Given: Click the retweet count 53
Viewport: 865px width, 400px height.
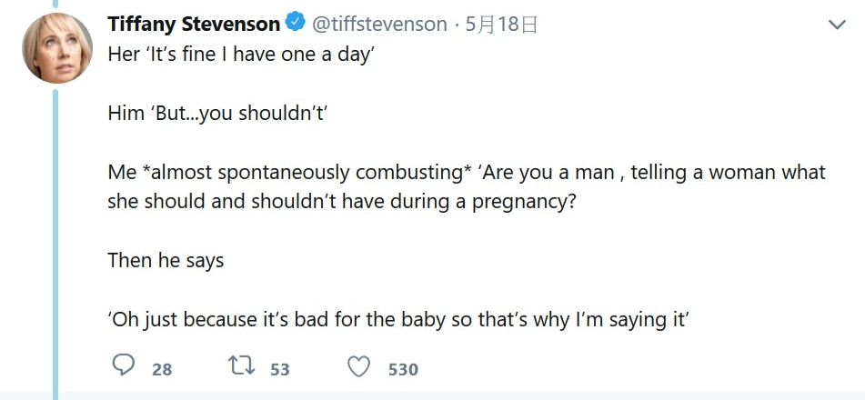Looking at the screenshot, I should (x=279, y=369).
